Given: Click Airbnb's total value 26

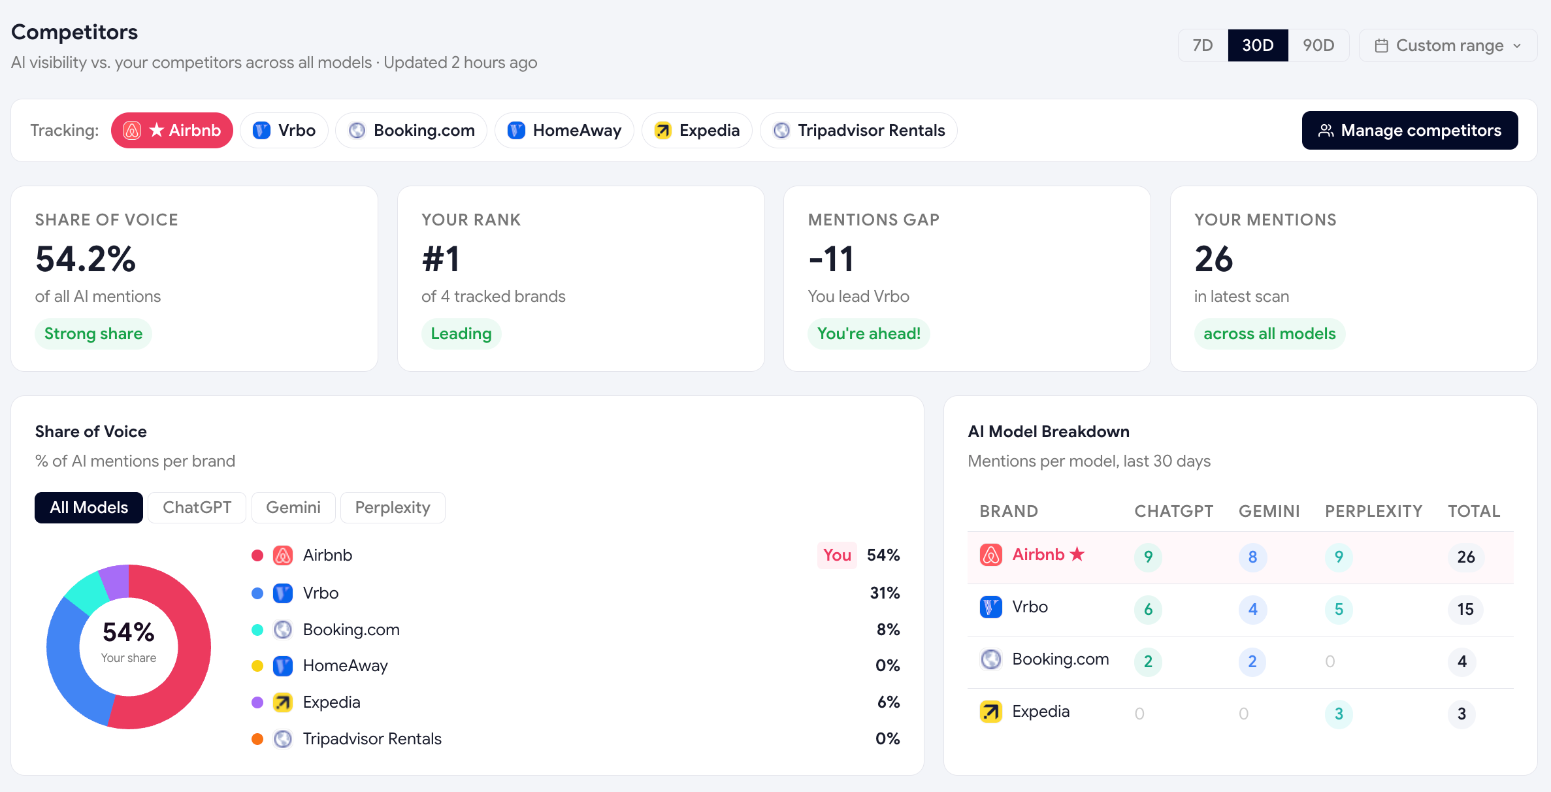Looking at the screenshot, I should pyautogui.click(x=1466, y=557).
